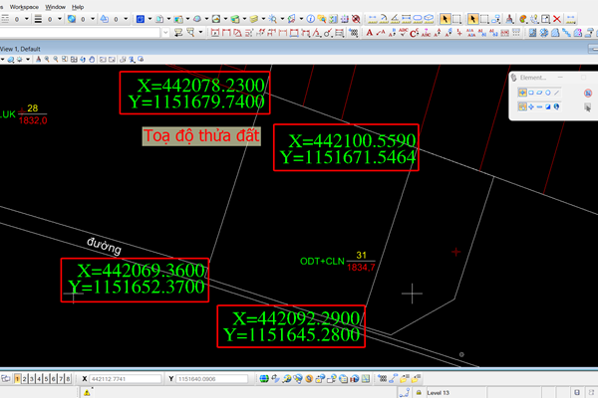The width and height of the screenshot is (598, 398).
Task: Toggle view 1 in View Groups
Action: click(17, 379)
